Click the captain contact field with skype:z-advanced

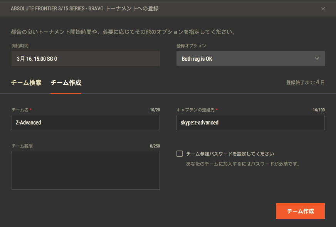250,123
